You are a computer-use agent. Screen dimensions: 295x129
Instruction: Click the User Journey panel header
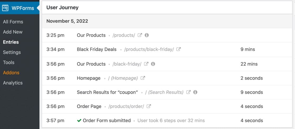click(x=167, y=7)
